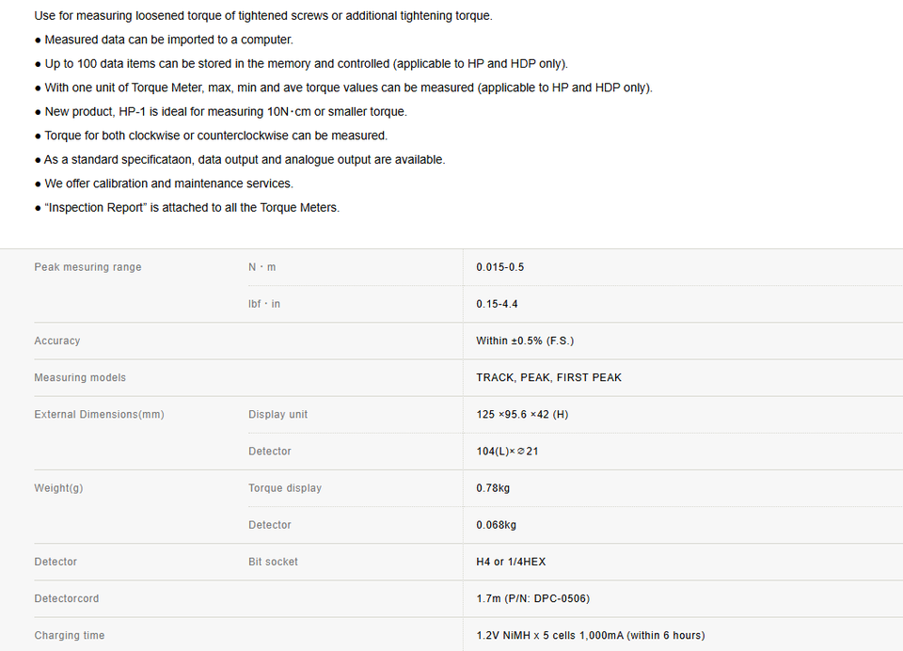Viewport: 903px width, 651px height.
Task: Click the Accuracy row label
Action: 57,341
